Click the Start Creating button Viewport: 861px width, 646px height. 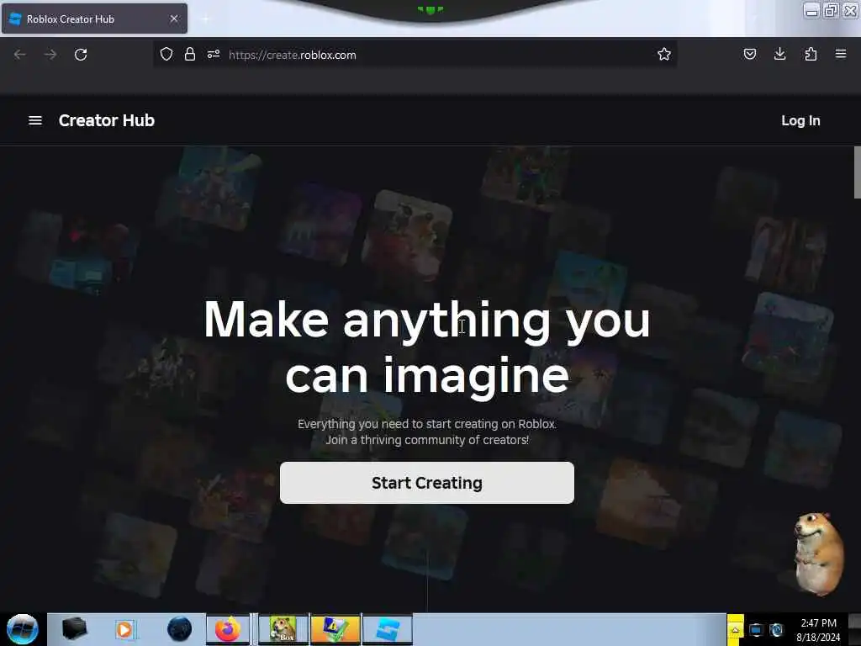(426, 483)
